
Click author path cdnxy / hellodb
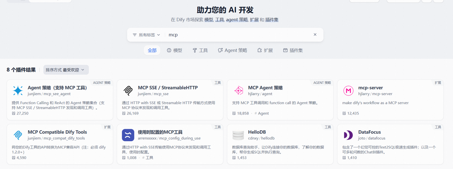pos(261,138)
